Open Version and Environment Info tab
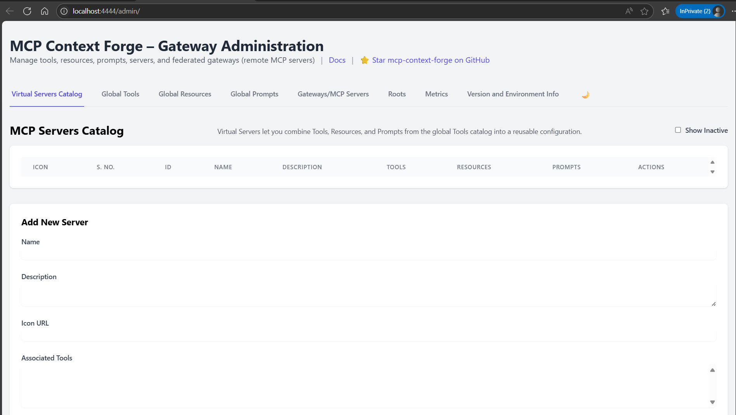This screenshot has height=415, width=736. click(x=513, y=94)
